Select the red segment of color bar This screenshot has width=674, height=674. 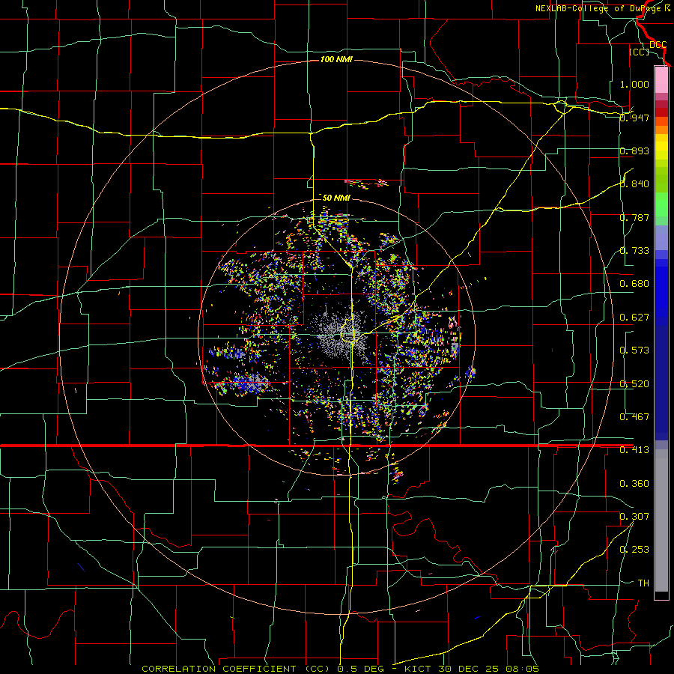click(661, 112)
